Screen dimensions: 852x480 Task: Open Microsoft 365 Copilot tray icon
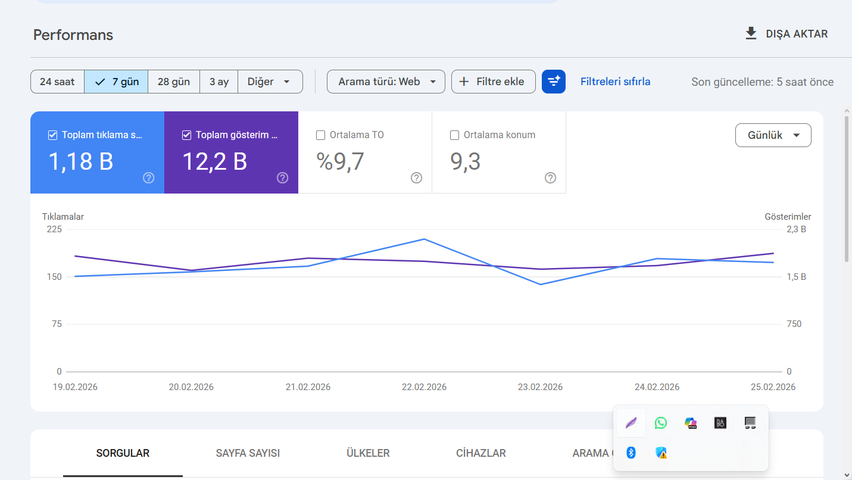[x=691, y=423]
